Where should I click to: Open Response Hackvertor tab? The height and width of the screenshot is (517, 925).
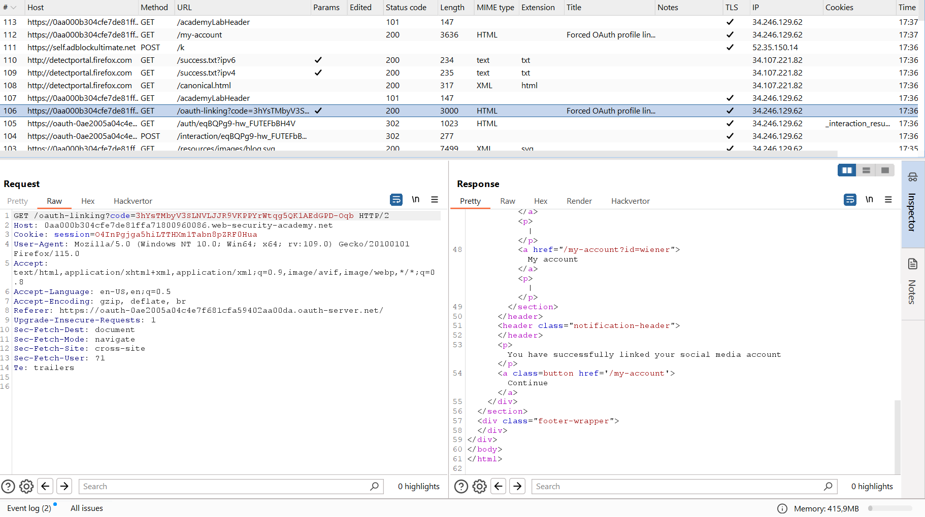click(631, 201)
